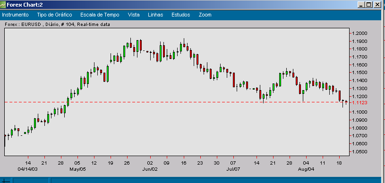Close the Forex Chart:2 window
385x183 pixels.
click(x=377, y=4)
